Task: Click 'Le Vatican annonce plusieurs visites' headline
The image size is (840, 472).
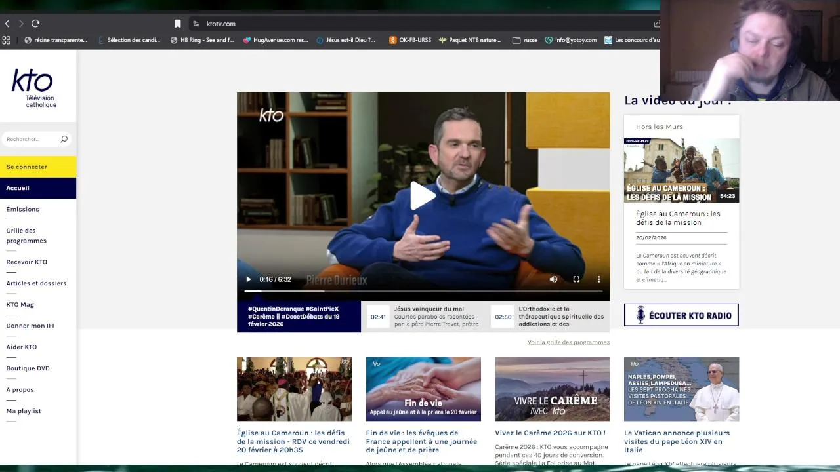Action: pyautogui.click(x=677, y=441)
